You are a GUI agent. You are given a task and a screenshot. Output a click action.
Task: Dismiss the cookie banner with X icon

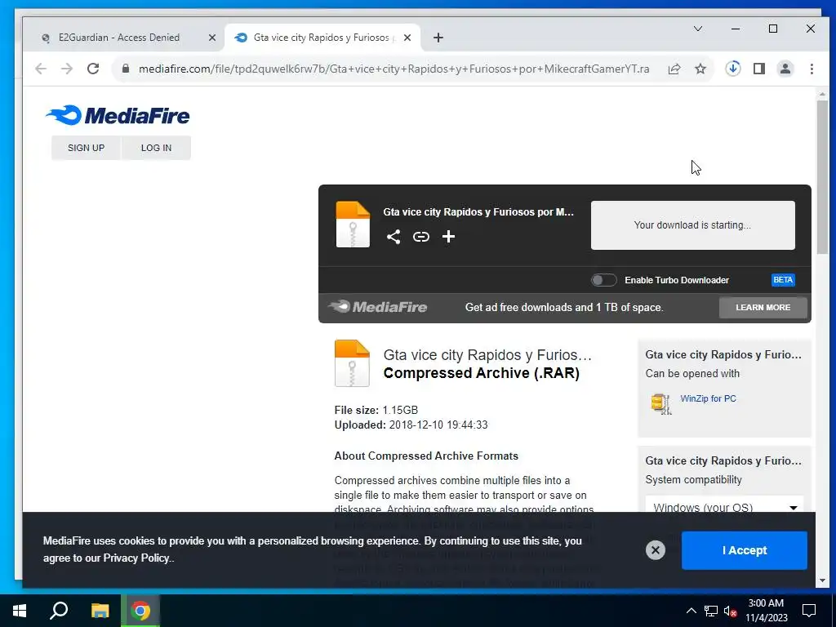coord(656,549)
